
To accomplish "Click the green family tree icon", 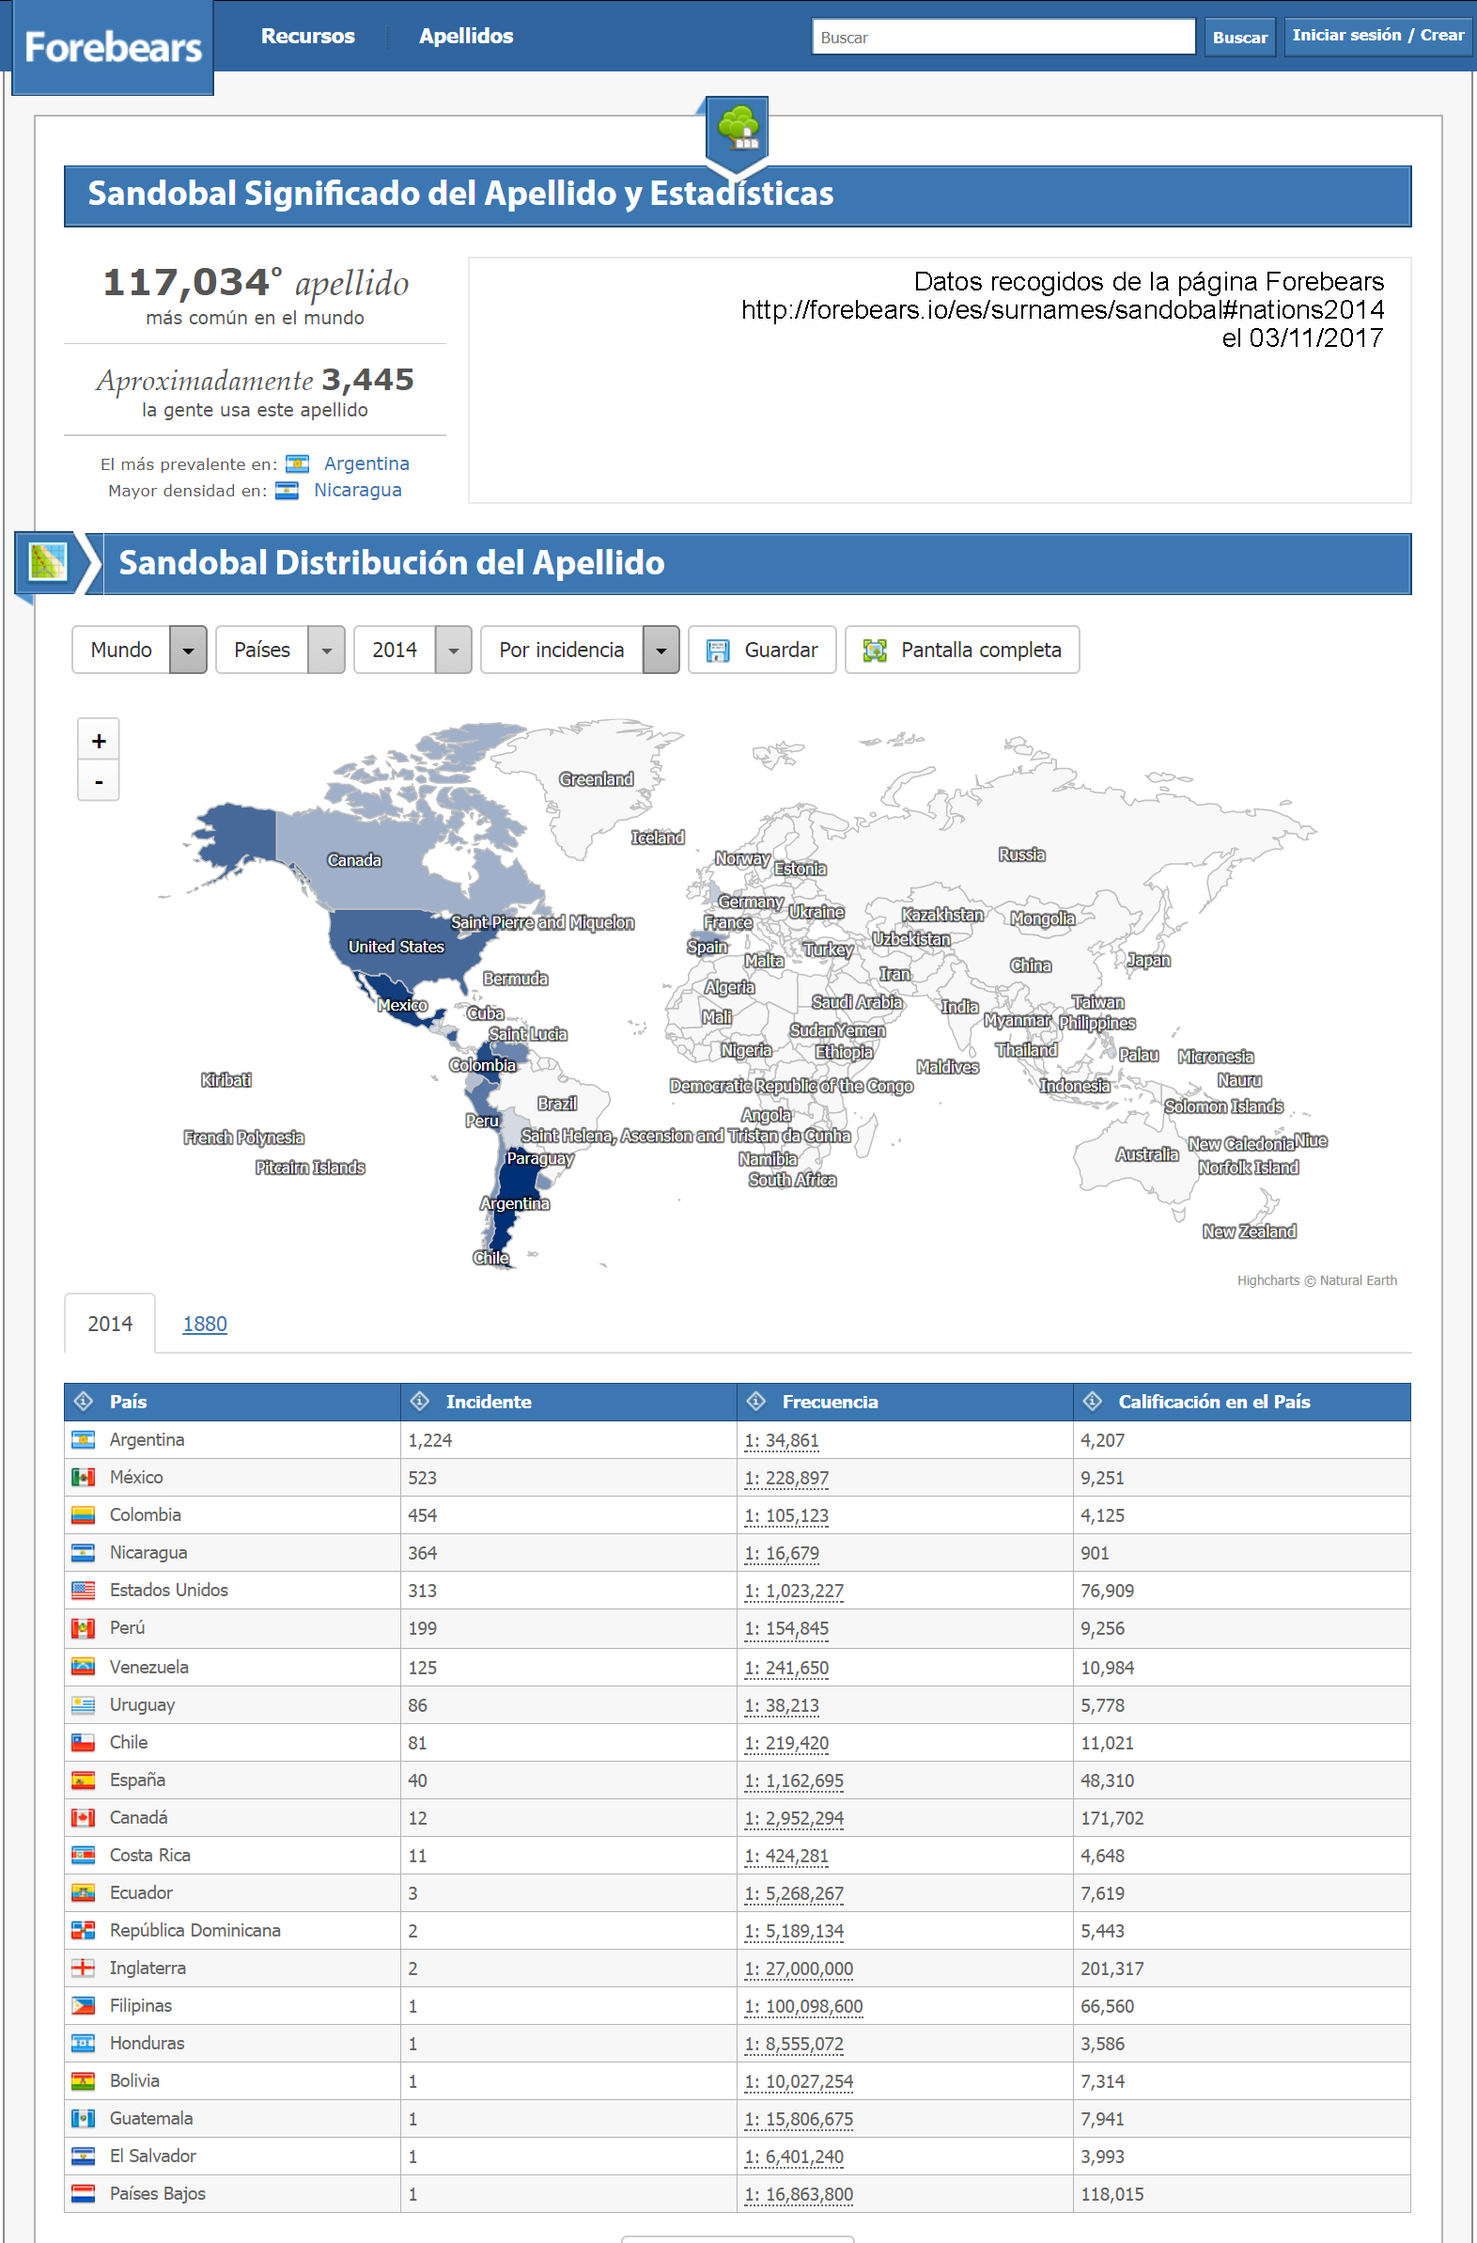I will 738,128.
